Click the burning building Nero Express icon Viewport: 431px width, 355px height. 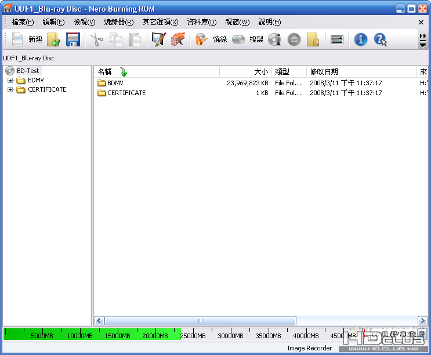pos(178,39)
